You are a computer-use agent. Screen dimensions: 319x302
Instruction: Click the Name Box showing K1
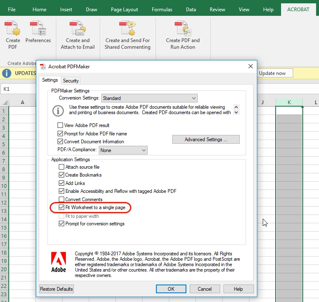point(18,89)
